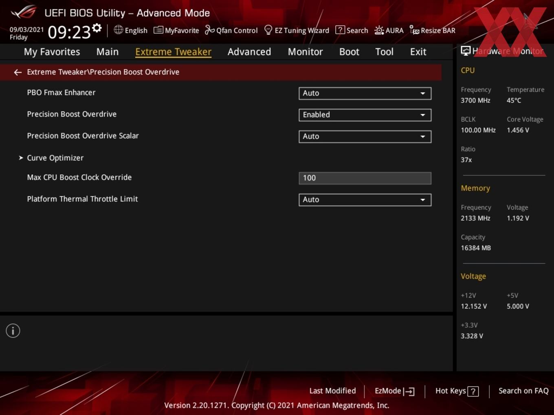Viewport: 554px width, 415px height.
Task: Click the back arrow in breadcrumb
Action: (18, 72)
